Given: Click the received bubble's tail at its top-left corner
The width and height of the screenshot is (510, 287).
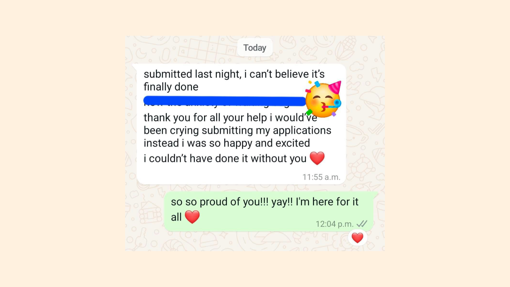Looking at the screenshot, I should point(135,66).
